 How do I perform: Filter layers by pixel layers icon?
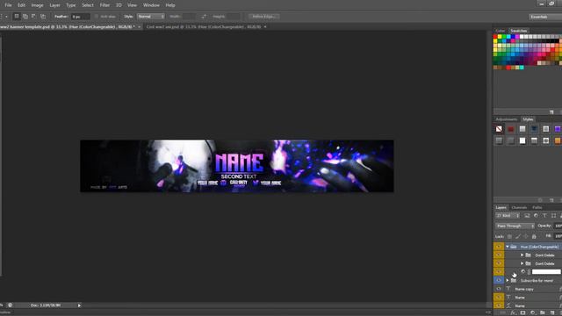527,216
